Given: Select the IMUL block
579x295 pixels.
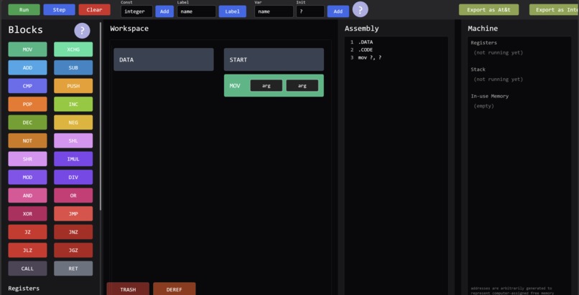Looking at the screenshot, I should click(x=73, y=159).
